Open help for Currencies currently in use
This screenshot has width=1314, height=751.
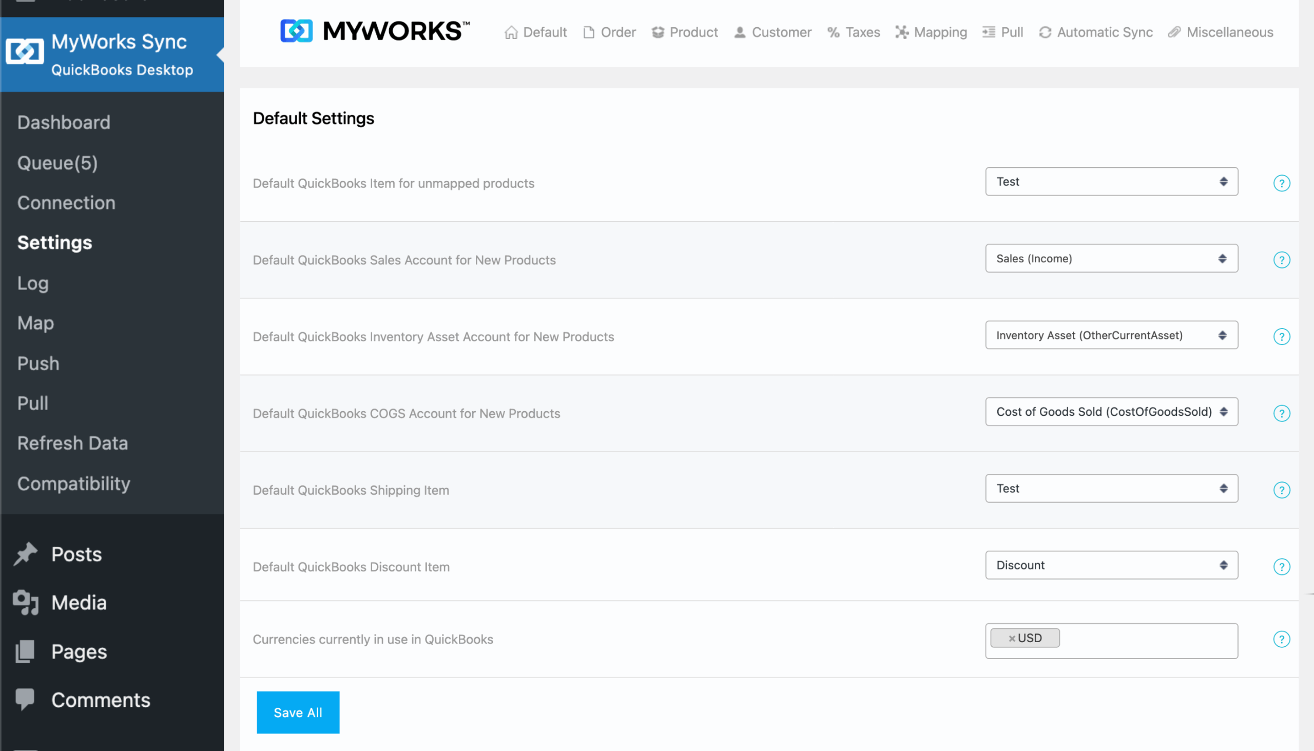pos(1282,639)
